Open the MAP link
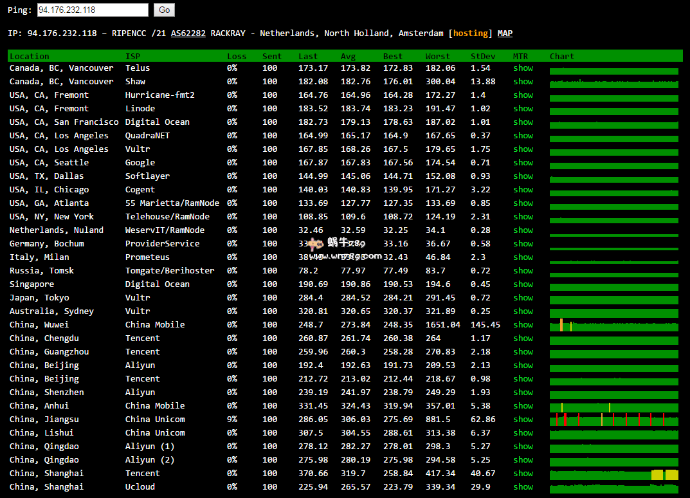This screenshot has height=498, width=690. [505, 33]
